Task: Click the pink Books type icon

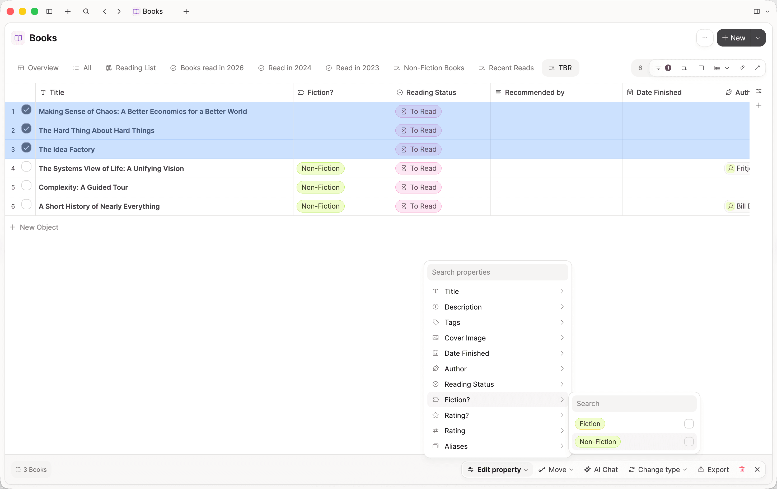Action: point(18,38)
